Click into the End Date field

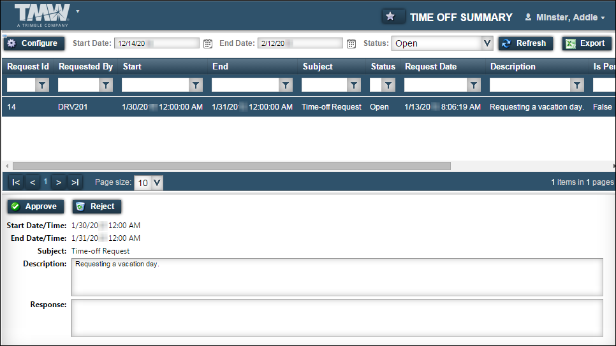(x=300, y=43)
